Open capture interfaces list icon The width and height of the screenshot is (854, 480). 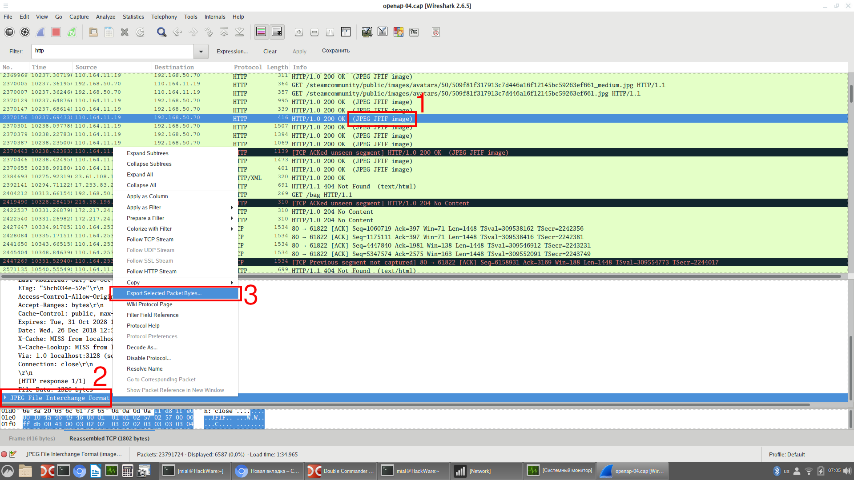9,32
